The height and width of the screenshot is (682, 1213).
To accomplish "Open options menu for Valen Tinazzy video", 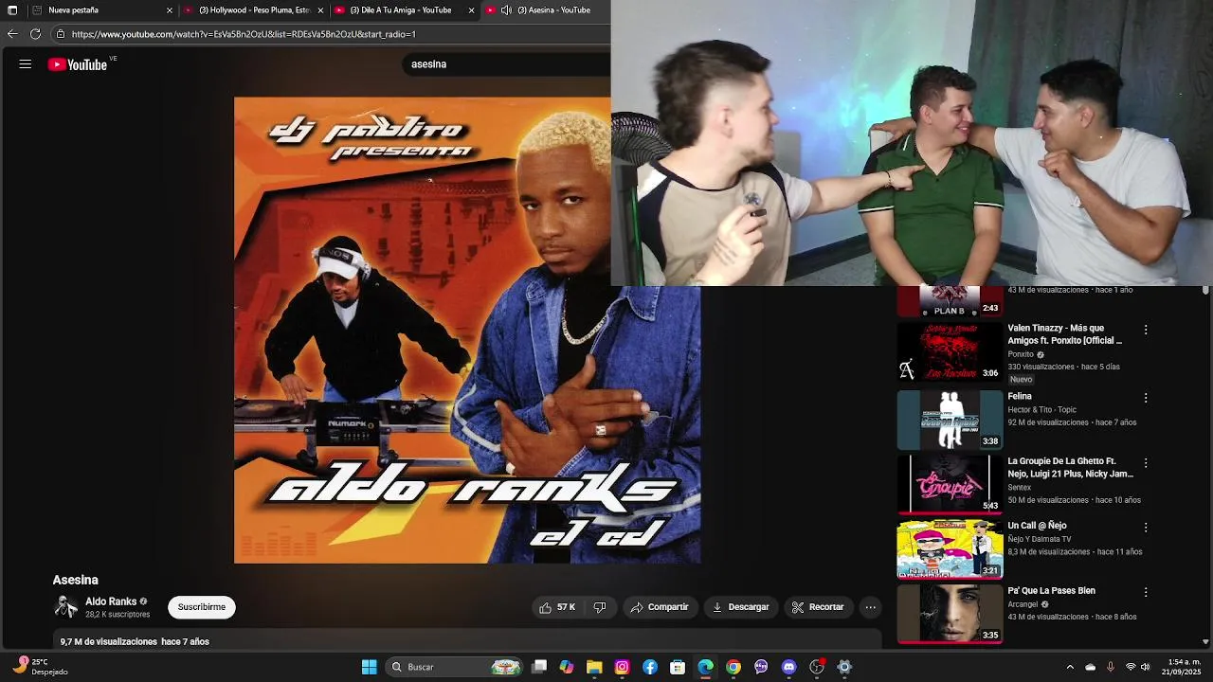I will (x=1146, y=330).
